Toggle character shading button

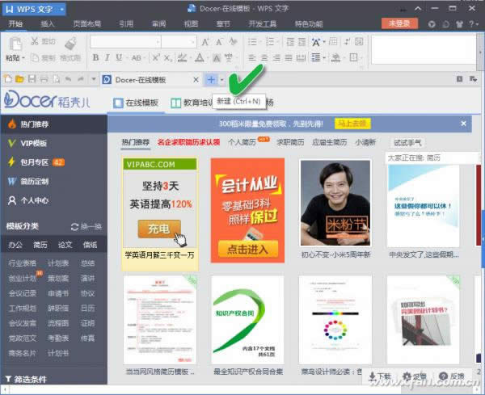(217, 58)
